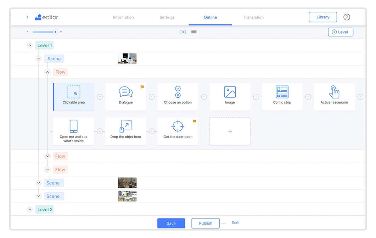Image resolution: width=376 pixels, height=238 pixels.
Task: Open the 'Open me and see what's inside' card
Action: tap(74, 131)
